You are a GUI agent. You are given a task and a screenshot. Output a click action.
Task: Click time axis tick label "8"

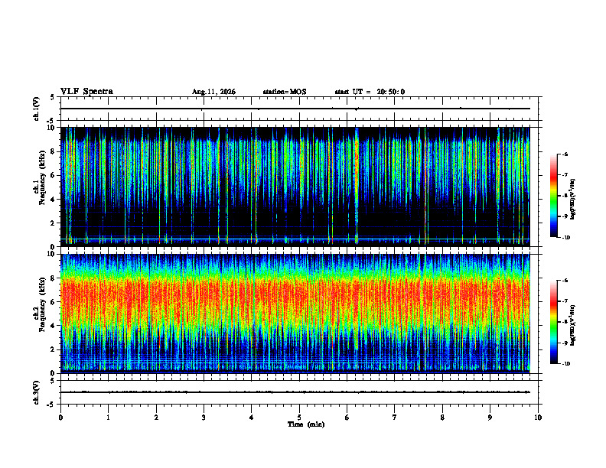click(x=442, y=418)
